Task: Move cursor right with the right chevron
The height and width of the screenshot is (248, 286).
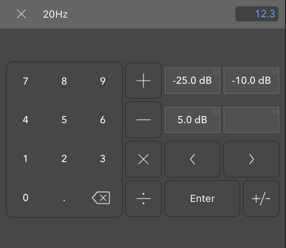Action: (251, 159)
